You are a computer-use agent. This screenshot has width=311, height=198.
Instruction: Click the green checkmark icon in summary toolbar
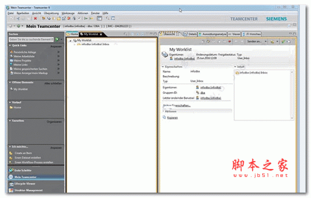283,41
